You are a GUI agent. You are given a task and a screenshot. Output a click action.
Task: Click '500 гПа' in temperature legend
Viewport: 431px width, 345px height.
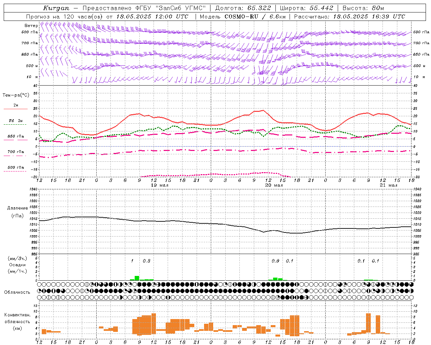(16, 167)
